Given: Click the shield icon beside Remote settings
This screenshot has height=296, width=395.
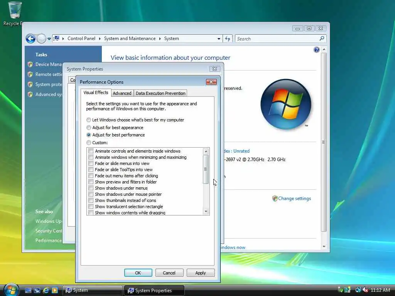Looking at the screenshot, I should 30,74.
